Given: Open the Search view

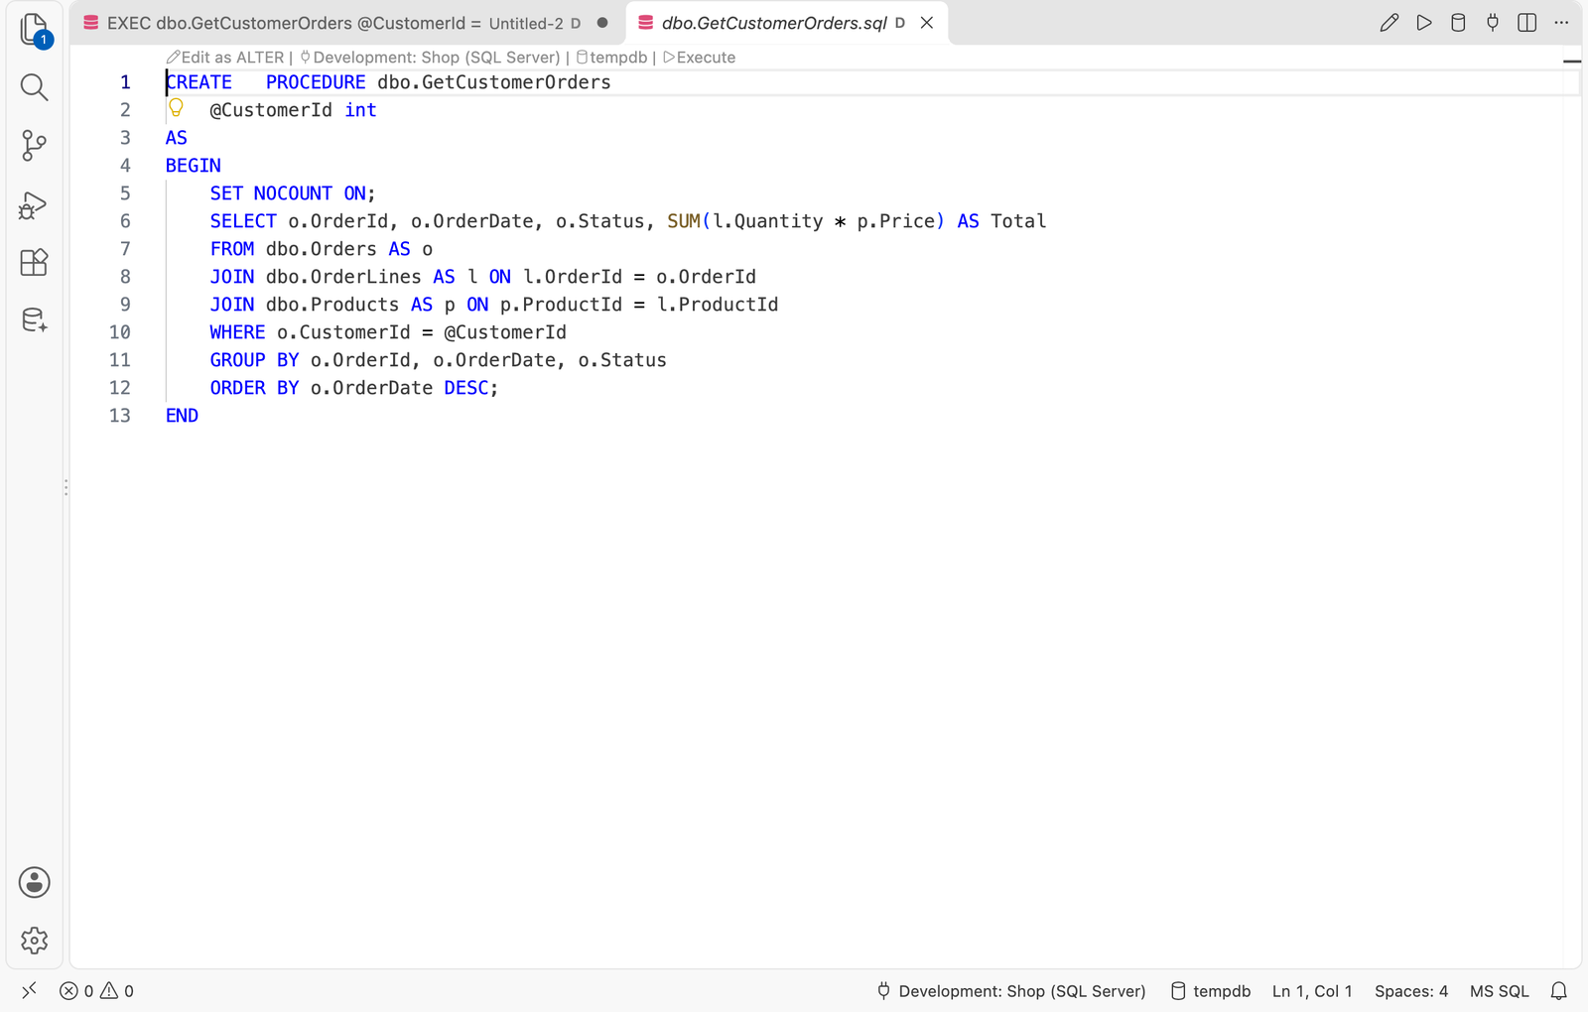Looking at the screenshot, I should [35, 87].
